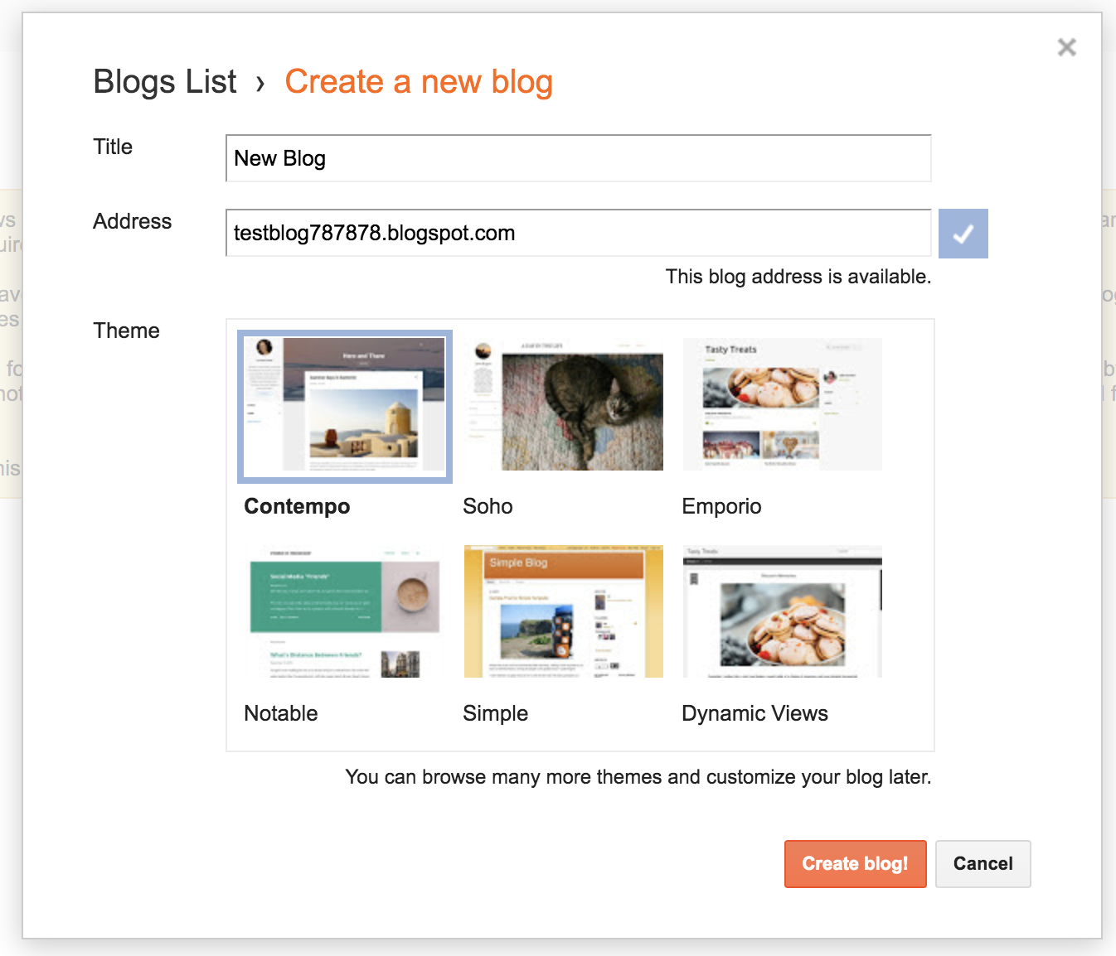Screen dimensions: 1116x956
Task: Click the Address label
Action: click(x=132, y=221)
